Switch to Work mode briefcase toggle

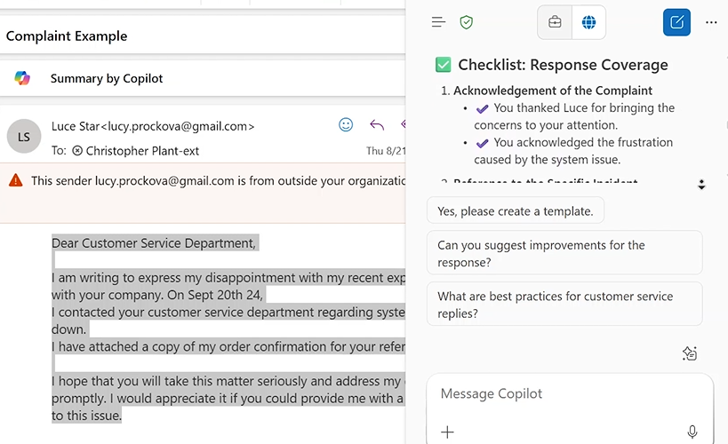pos(555,22)
